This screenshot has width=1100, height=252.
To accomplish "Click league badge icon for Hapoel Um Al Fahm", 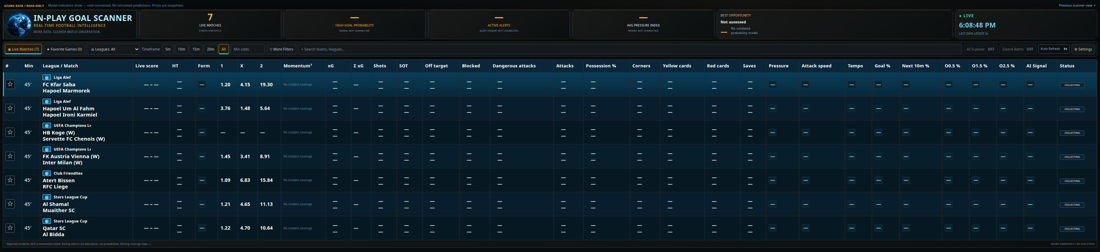I will pos(46,101).
